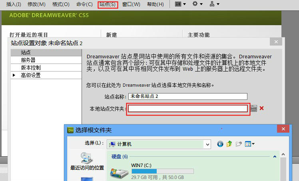Click the browse folder icon
The width and height of the screenshot is (299, 181).
pyautogui.click(x=253, y=108)
